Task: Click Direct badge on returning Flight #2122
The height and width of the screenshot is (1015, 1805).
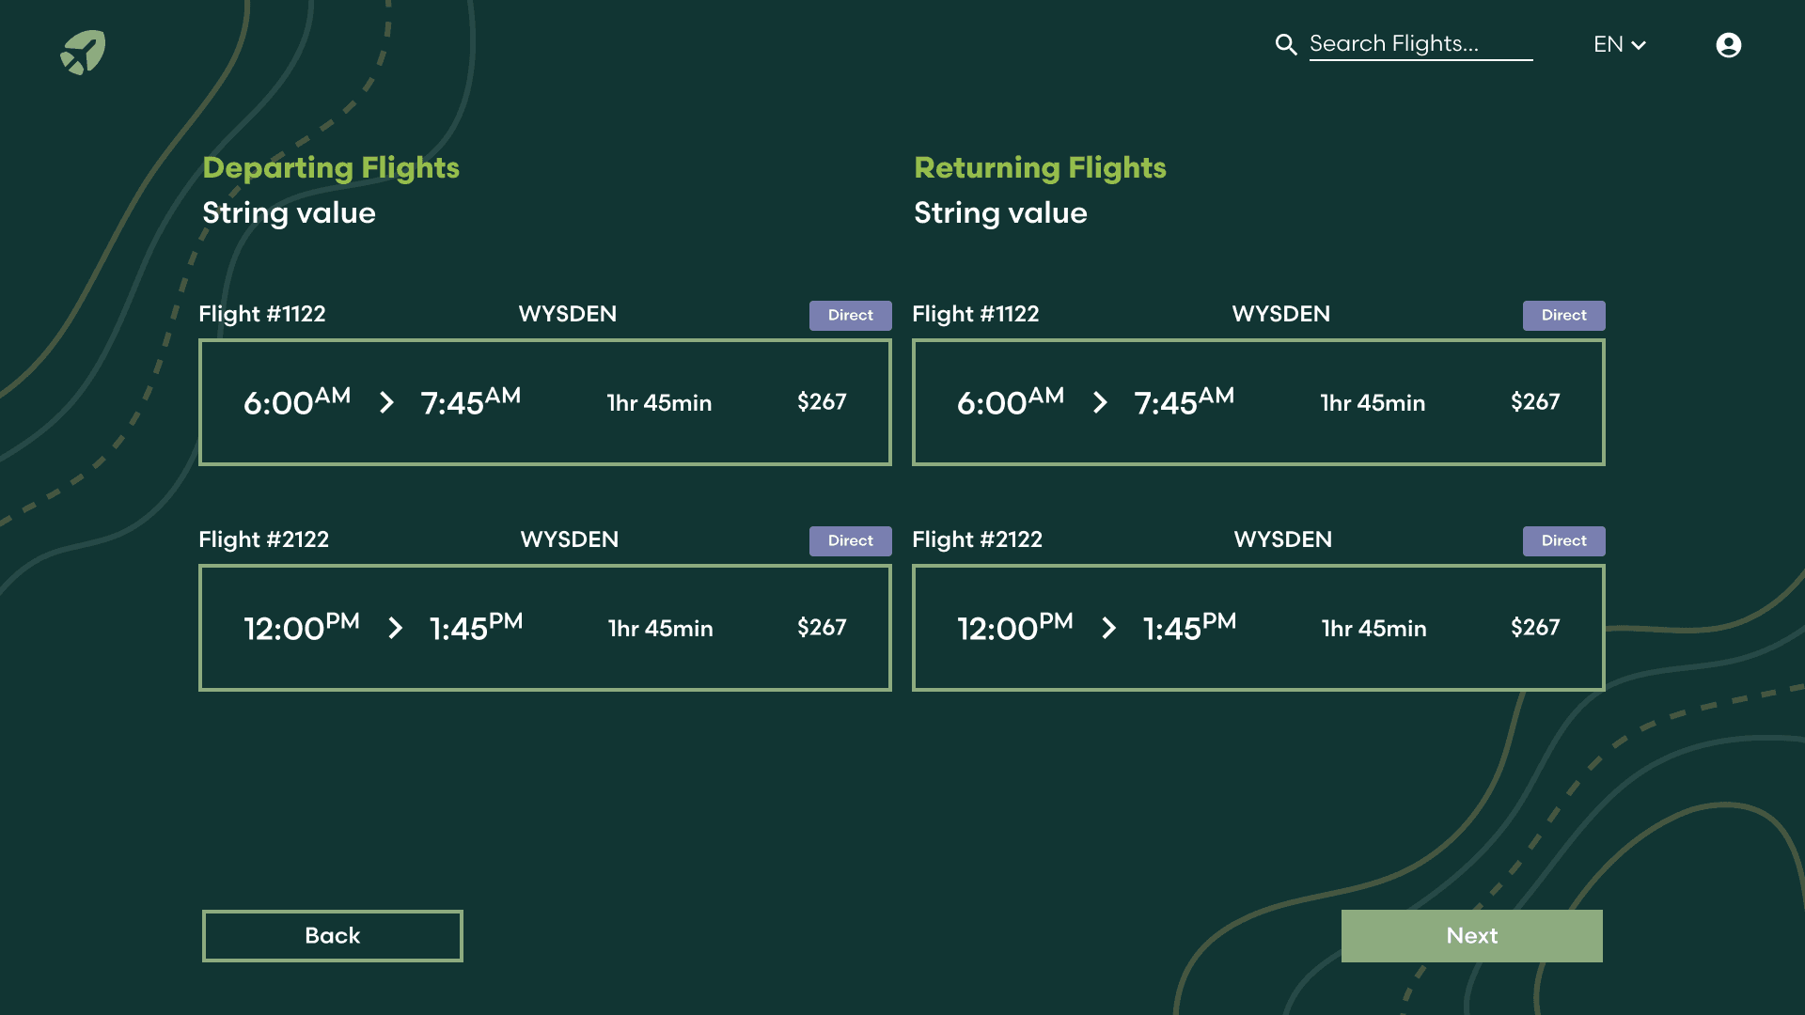Action: point(1563,541)
